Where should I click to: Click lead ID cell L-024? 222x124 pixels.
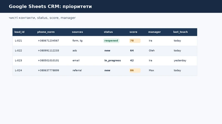point(18,70)
